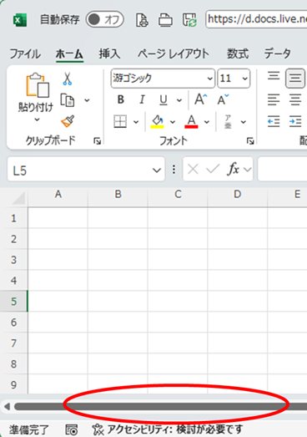307x437 pixels.
Task: Select row 9 header
Action: point(13,384)
